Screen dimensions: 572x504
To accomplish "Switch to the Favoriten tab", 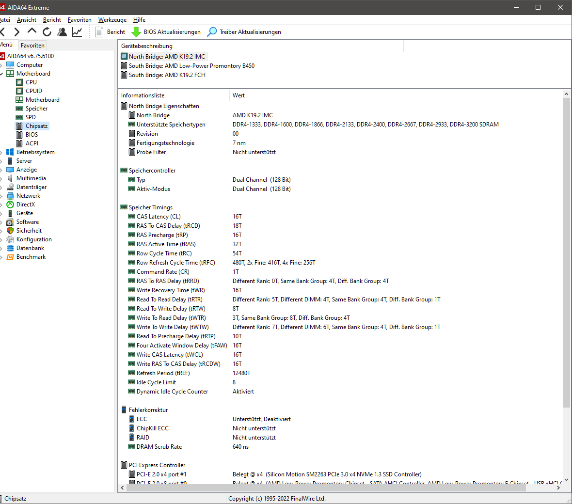I will coord(32,45).
